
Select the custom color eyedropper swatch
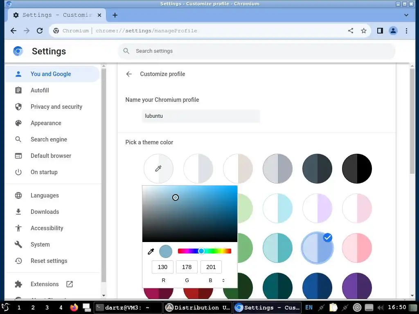click(158, 168)
